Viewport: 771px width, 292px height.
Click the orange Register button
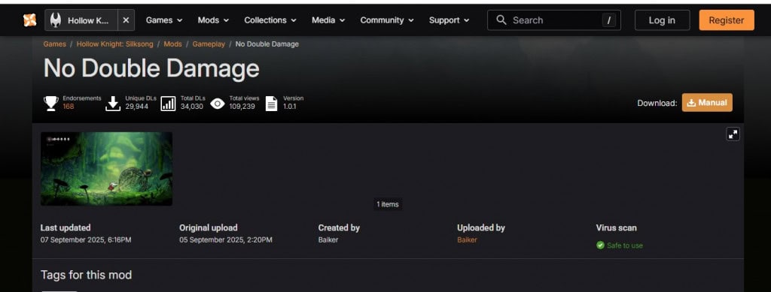click(727, 20)
